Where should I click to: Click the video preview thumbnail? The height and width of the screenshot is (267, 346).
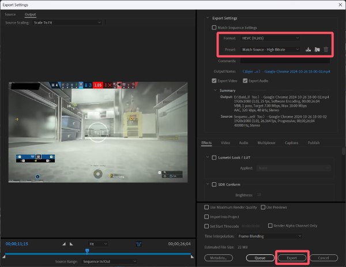98,132
